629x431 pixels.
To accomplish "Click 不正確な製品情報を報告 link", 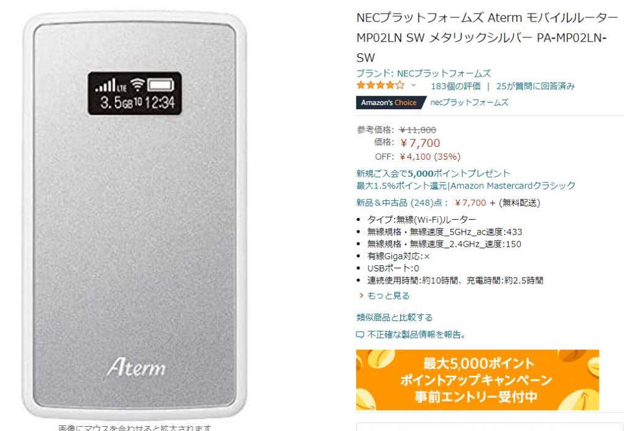I will (x=416, y=335).
